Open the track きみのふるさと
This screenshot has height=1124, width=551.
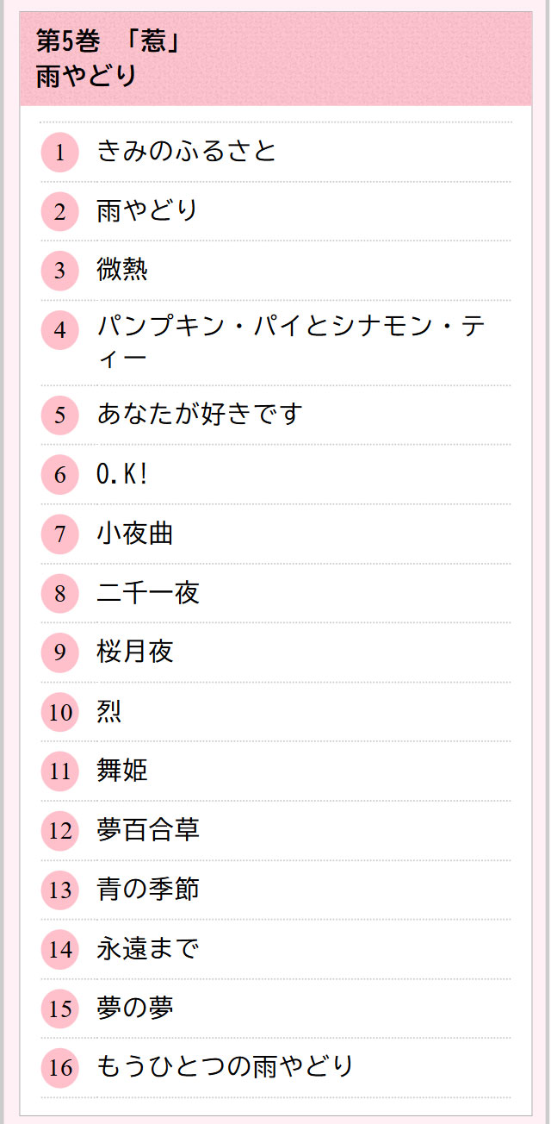click(187, 152)
